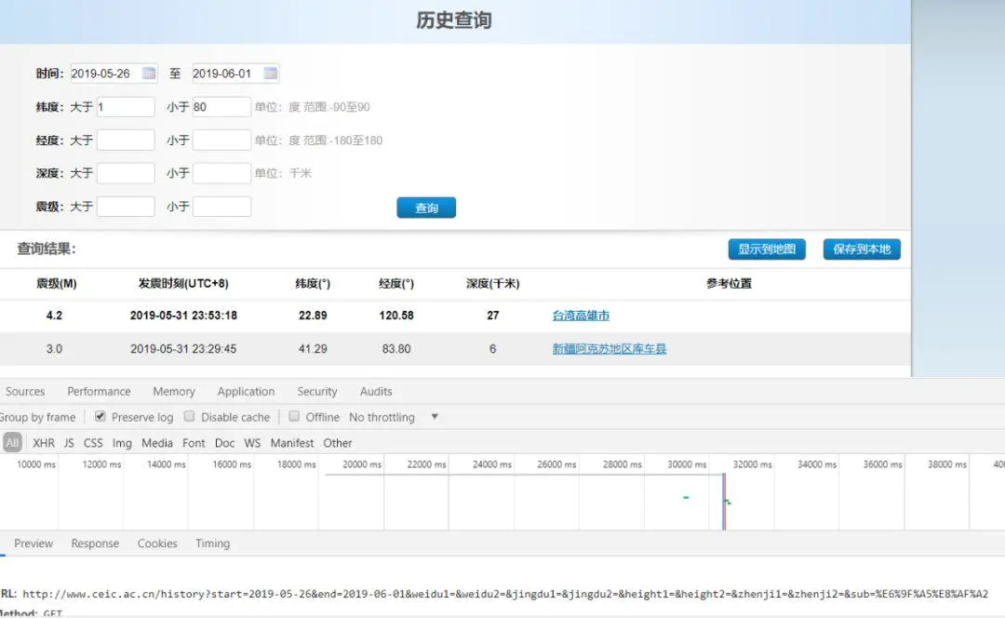Click the 深度(千米) column header
1005x618 pixels.
tap(492, 283)
